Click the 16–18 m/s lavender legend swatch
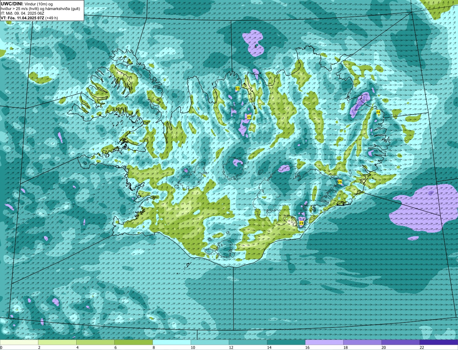This screenshot has height=350, width=458. pos(325,342)
